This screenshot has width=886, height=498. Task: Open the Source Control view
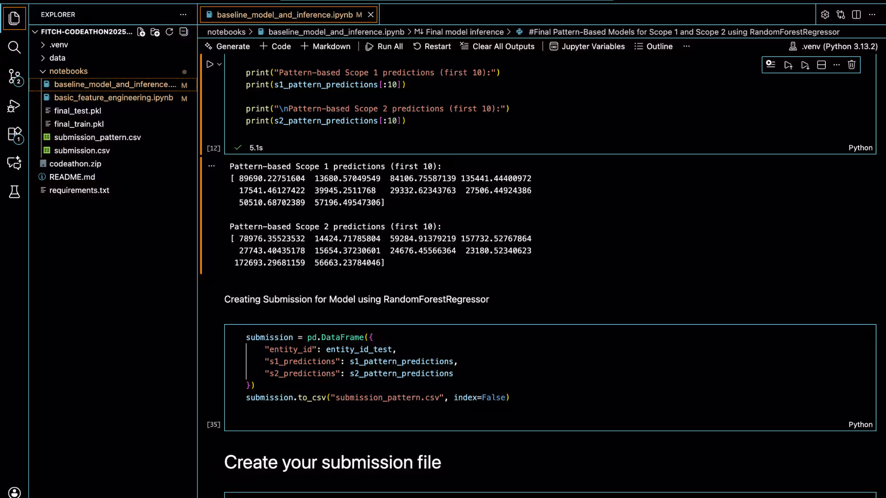[14, 77]
